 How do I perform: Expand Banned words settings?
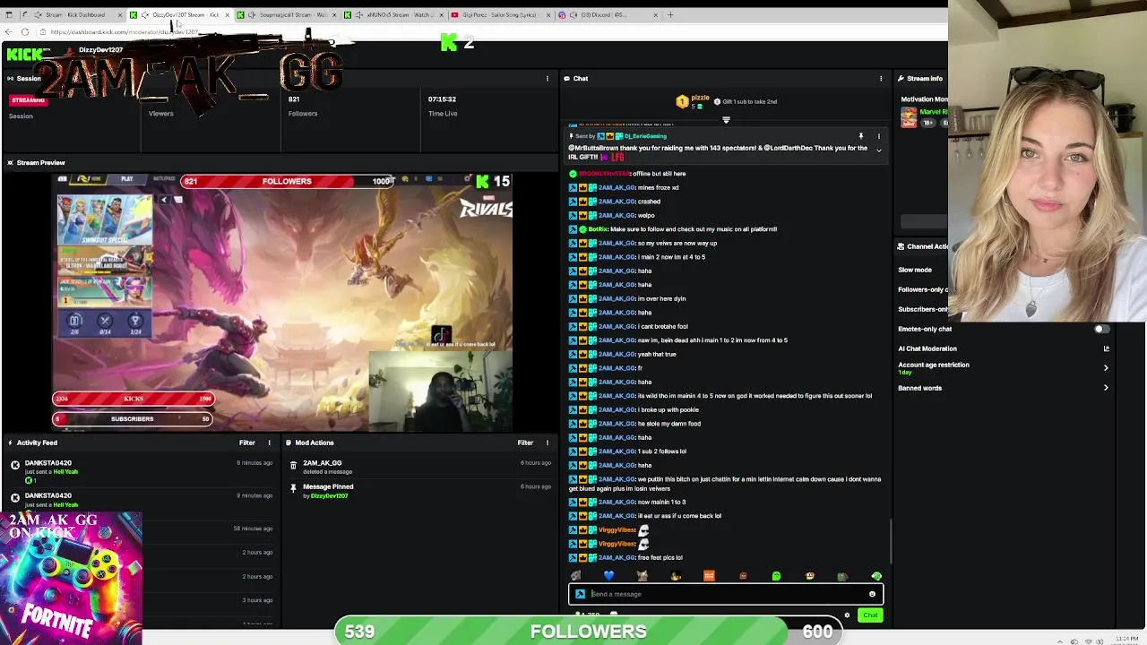pos(1106,388)
